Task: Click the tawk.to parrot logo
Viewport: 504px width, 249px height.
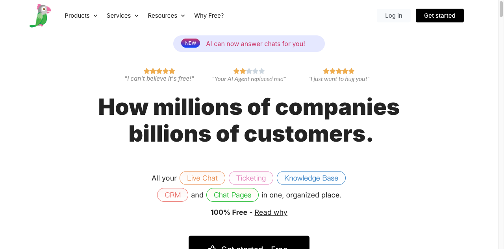Action: 40,16
